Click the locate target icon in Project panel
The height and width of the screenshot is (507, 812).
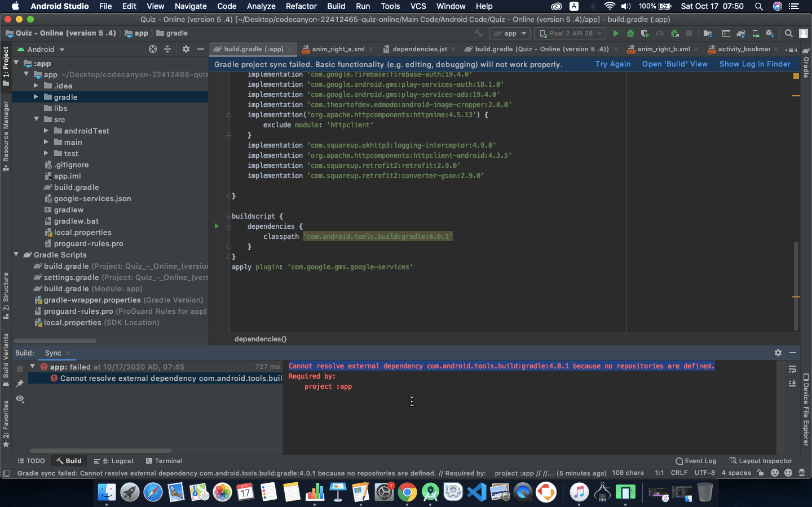click(152, 49)
